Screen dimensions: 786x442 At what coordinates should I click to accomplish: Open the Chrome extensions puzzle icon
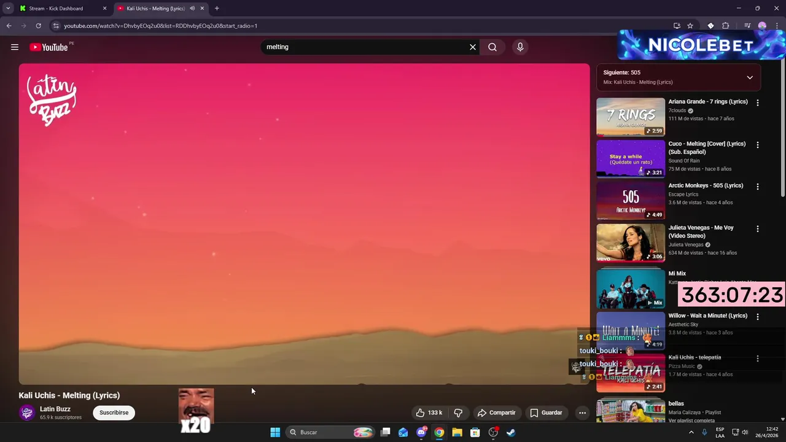point(726,26)
